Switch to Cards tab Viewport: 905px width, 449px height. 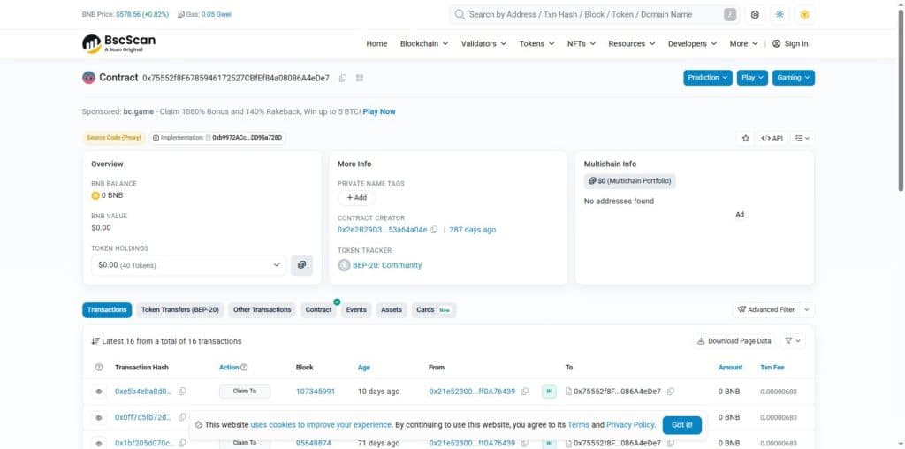coord(433,310)
